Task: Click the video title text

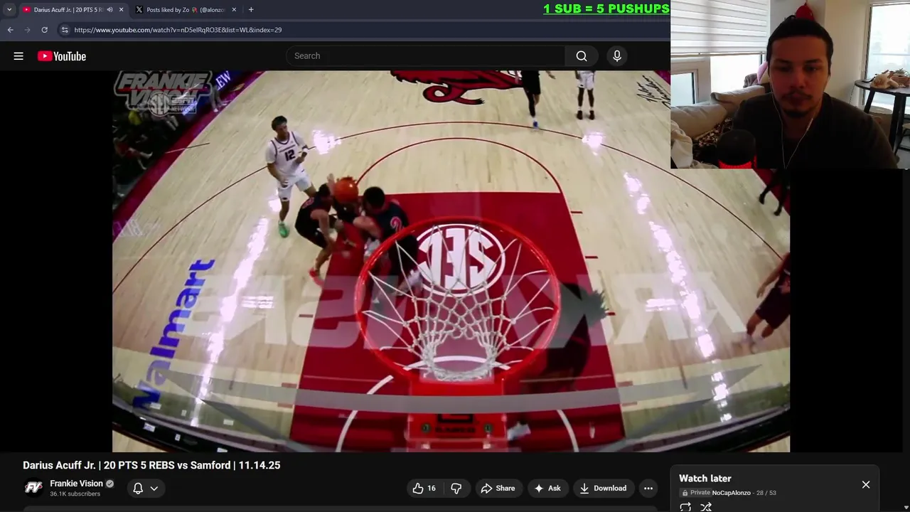Action: [x=151, y=465]
